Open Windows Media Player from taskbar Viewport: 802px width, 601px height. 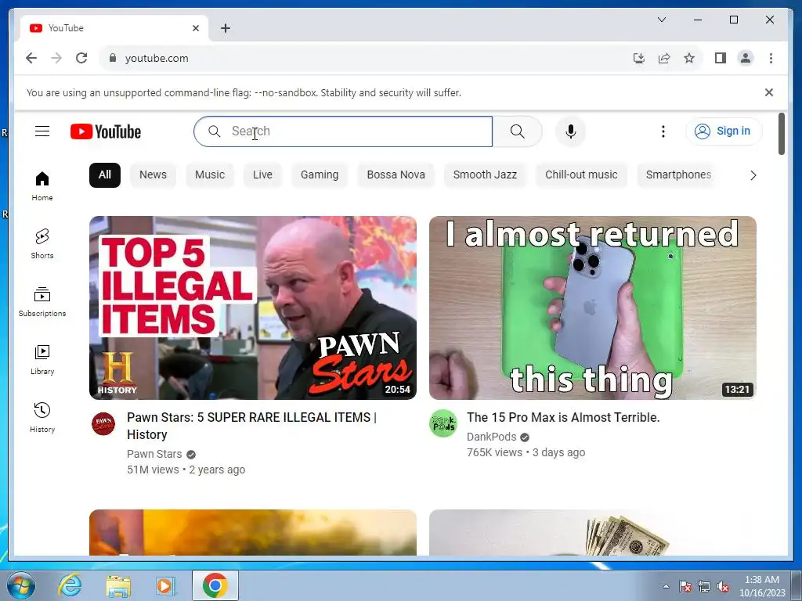pyautogui.click(x=165, y=585)
